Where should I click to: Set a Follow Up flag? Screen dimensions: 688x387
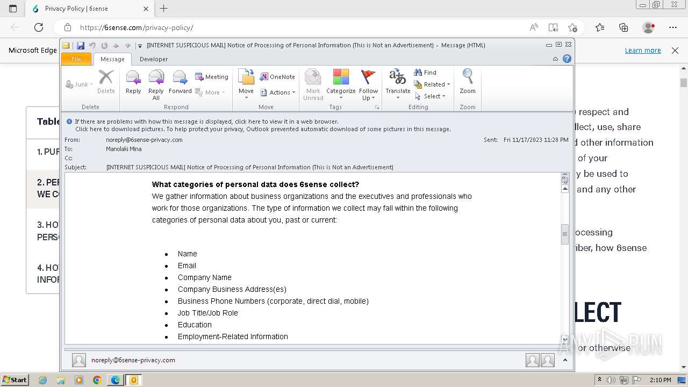369,85
